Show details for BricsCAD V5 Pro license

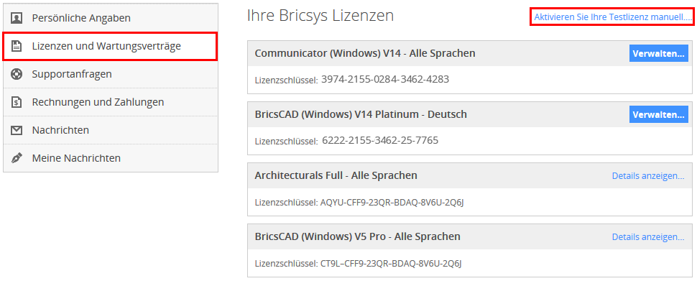(x=648, y=237)
